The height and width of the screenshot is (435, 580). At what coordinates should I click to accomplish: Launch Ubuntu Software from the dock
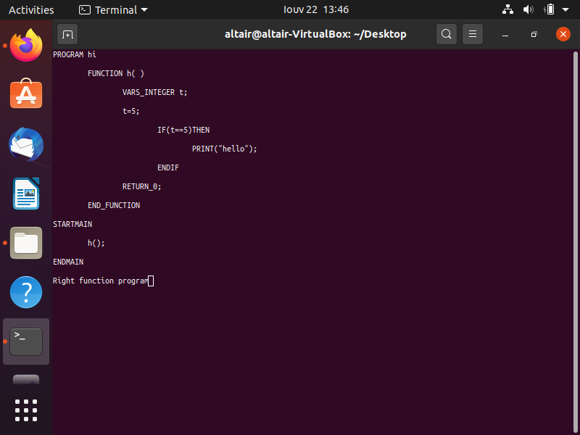(26, 94)
